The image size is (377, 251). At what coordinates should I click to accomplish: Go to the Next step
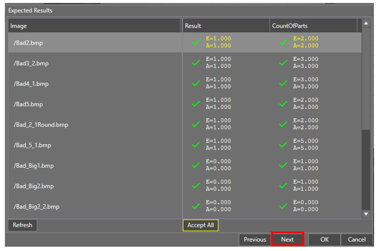click(287, 240)
